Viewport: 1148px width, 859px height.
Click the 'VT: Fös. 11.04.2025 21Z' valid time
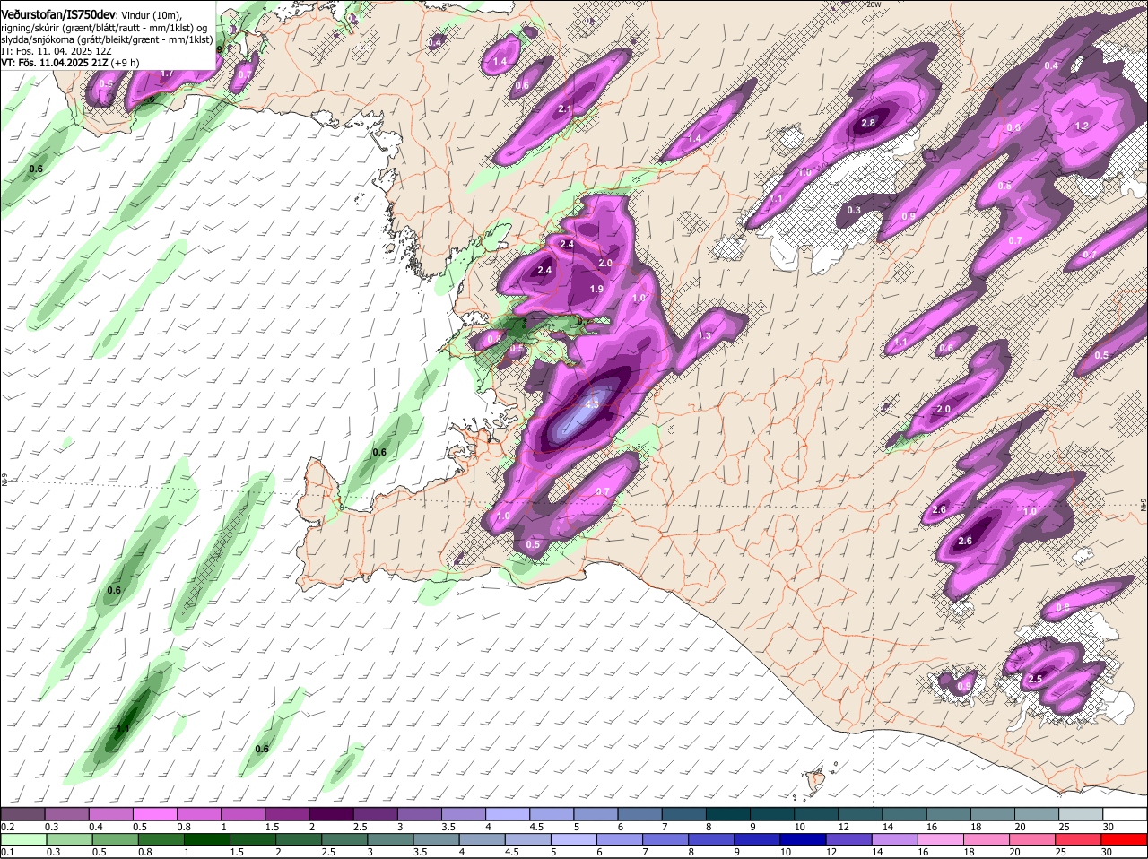pos(54,63)
